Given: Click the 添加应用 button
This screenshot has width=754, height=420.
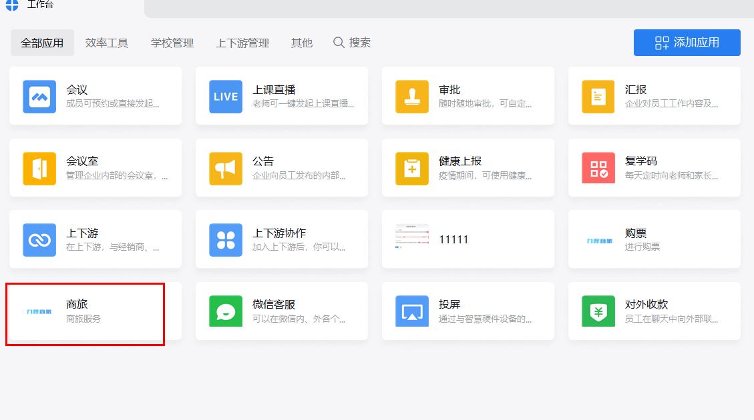Looking at the screenshot, I should click(687, 43).
